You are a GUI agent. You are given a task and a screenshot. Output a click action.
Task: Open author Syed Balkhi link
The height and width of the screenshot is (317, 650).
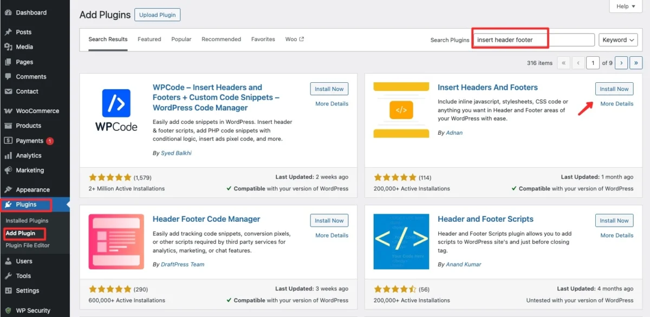(176, 153)
